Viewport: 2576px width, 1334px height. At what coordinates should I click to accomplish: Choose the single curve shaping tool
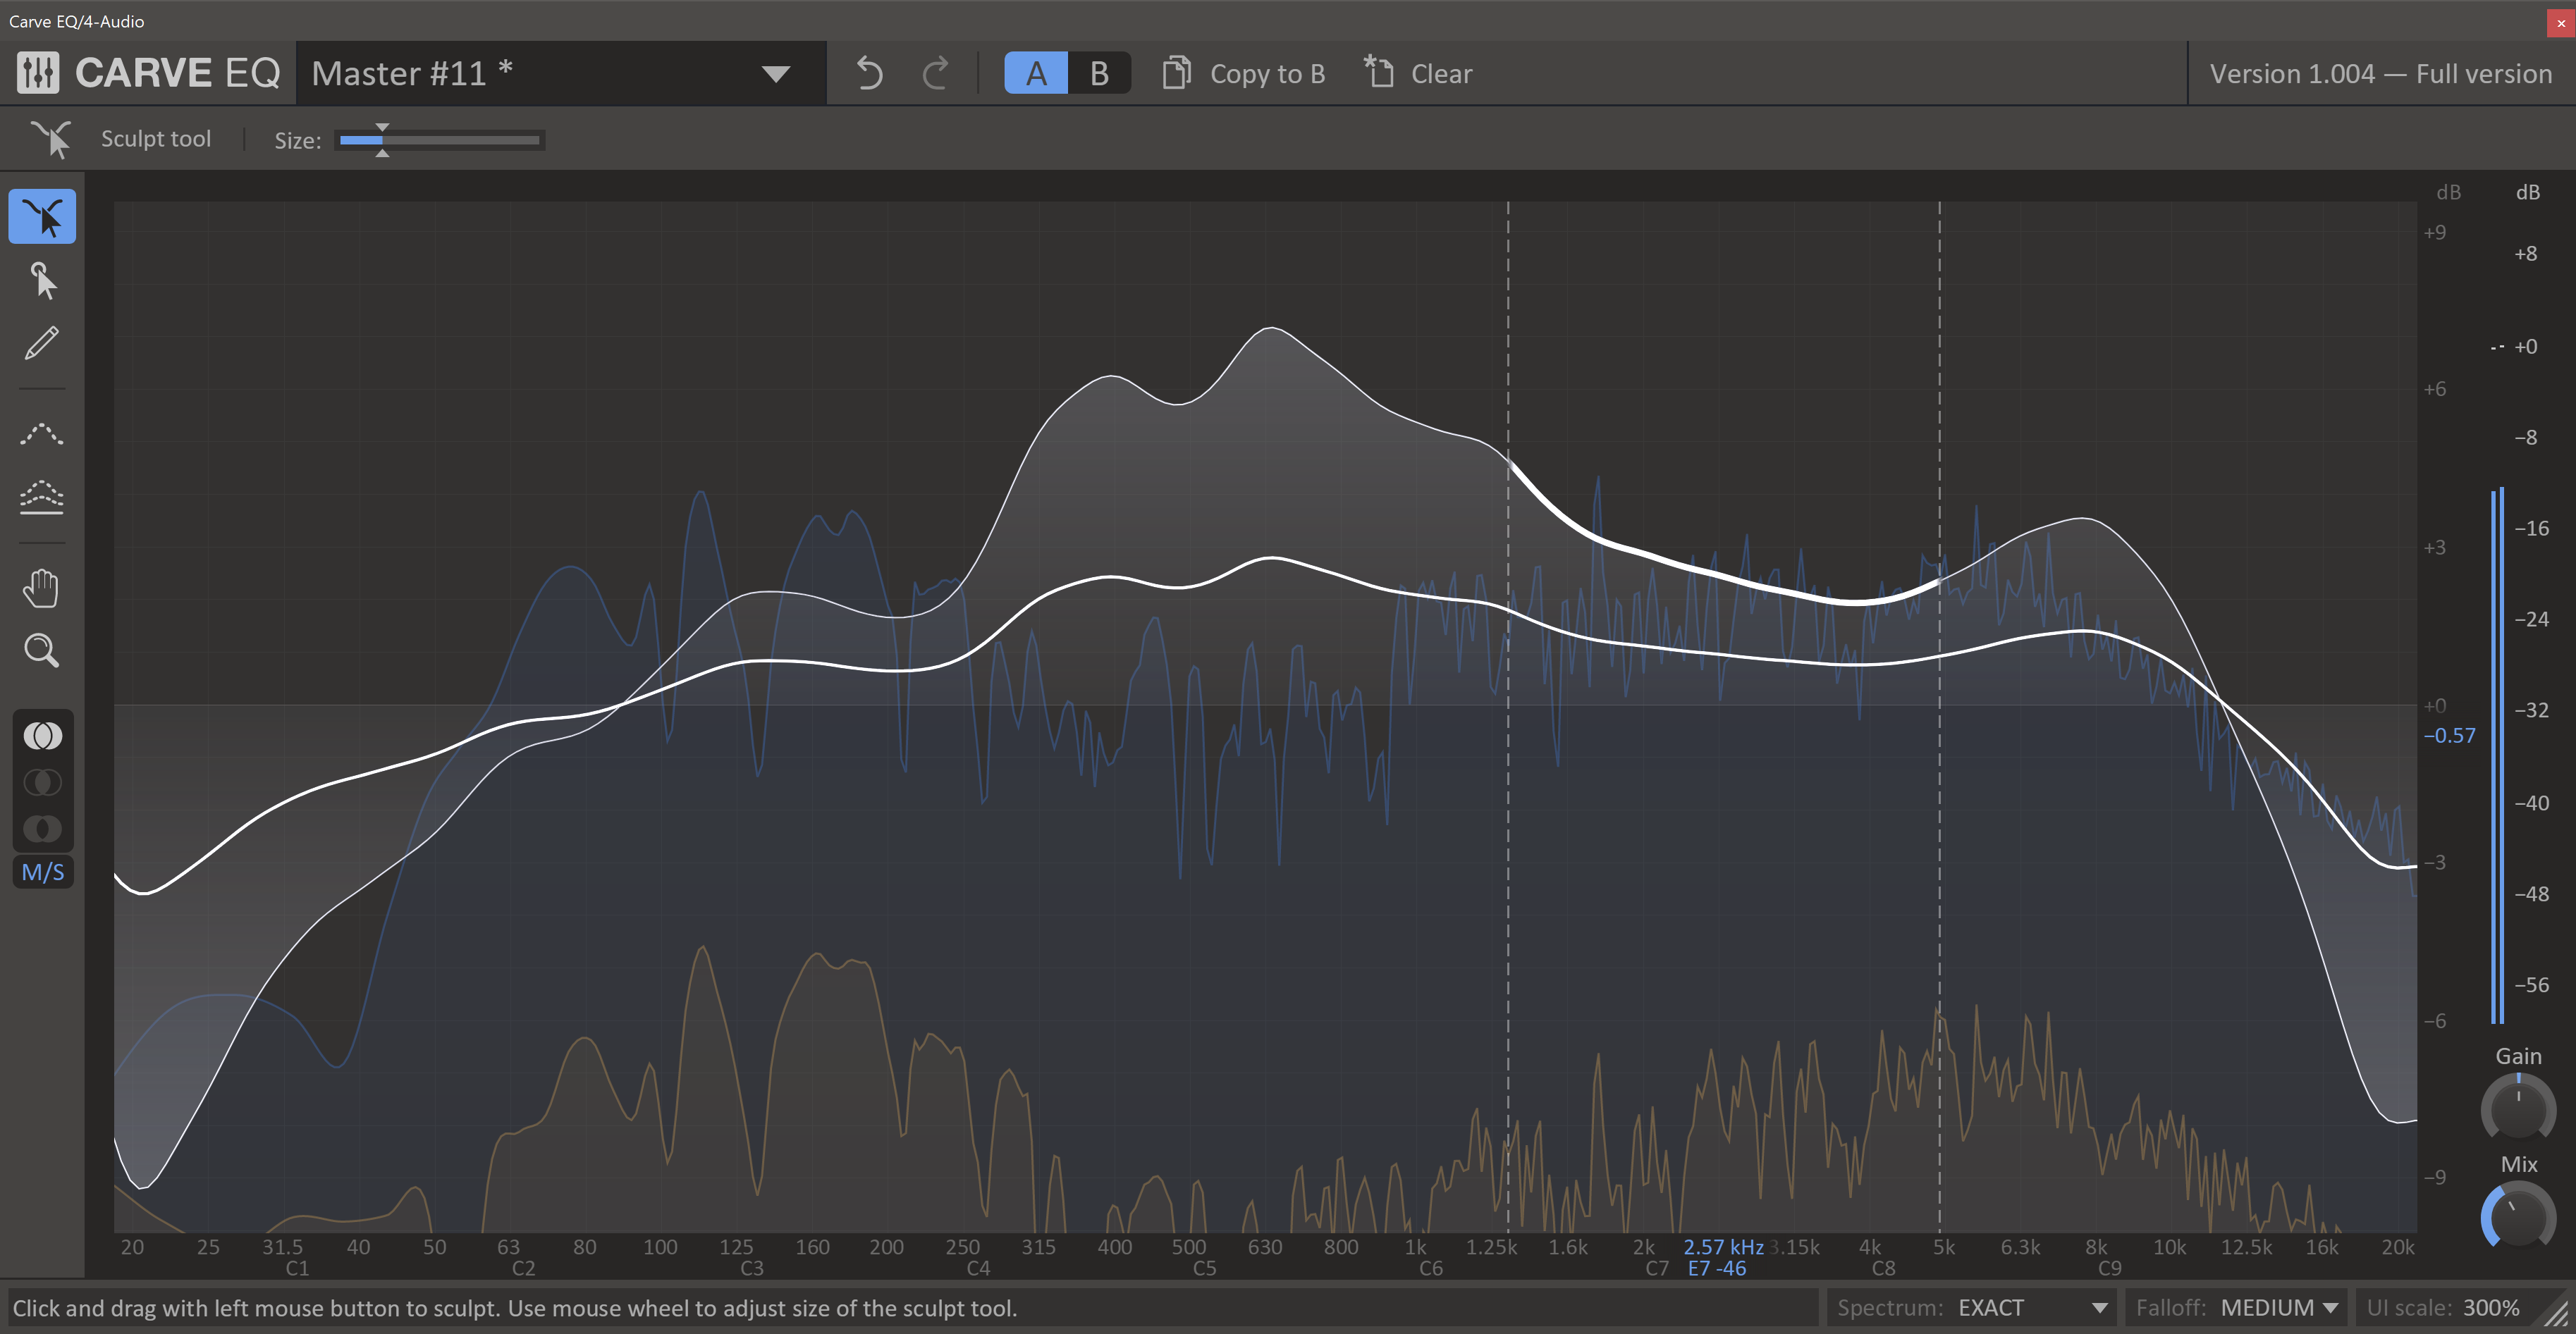click(43, 433)
